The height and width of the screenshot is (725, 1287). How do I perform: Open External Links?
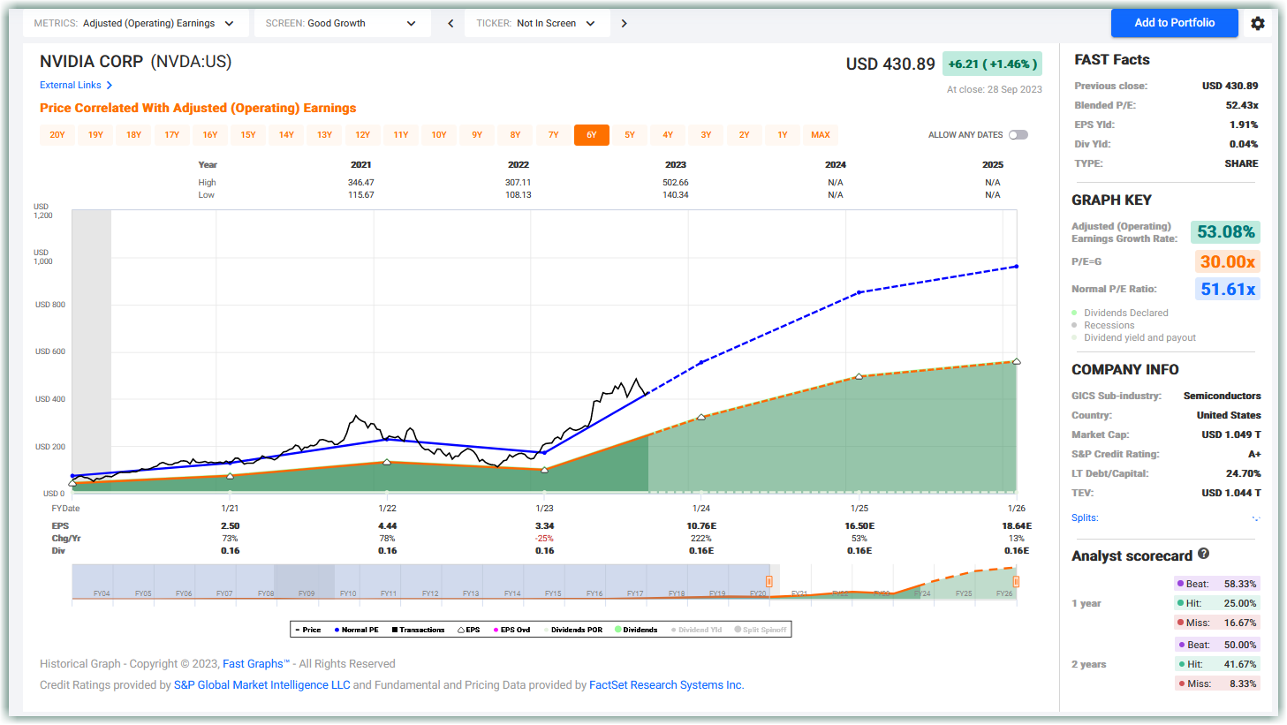(x=76, y=86)
